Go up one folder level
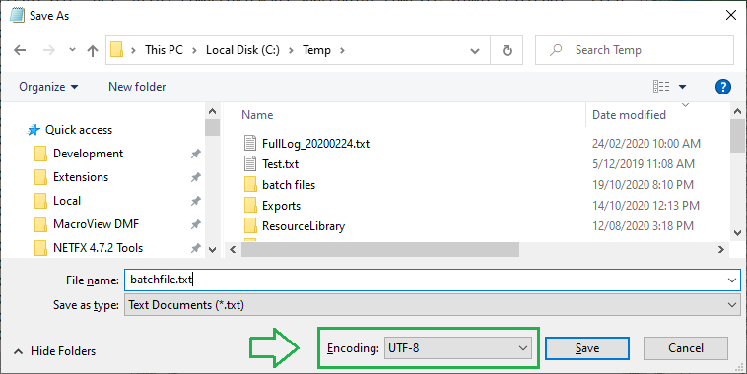Image resolution: width=747 pixels, height=374 pixels. 93,50
